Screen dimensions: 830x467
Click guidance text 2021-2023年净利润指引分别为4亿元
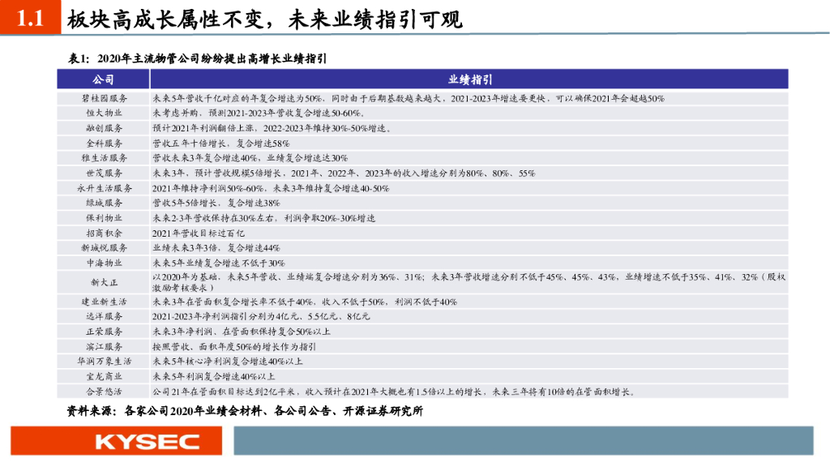[x=225, y=317]
